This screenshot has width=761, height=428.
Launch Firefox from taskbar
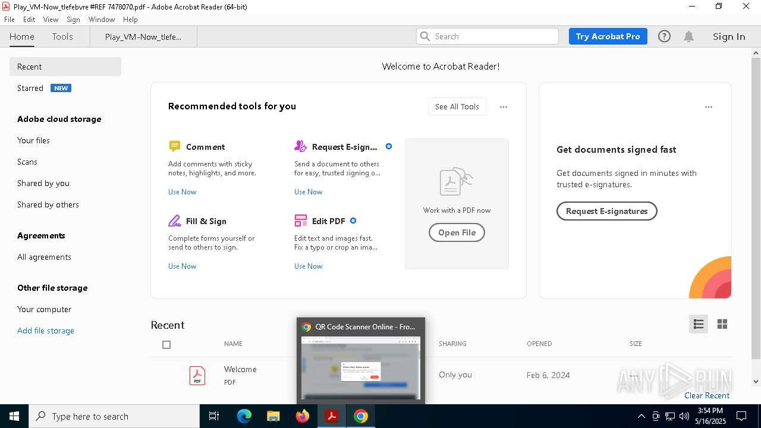[x=302, y=416]
